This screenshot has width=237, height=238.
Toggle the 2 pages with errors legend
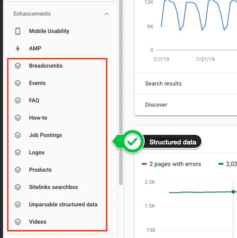click(x=171, y=164)
